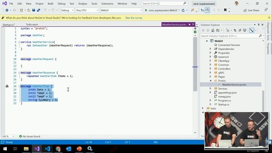
Task: Toggle the pin on WeatherService.proto tab
Action: coord(190,25)
